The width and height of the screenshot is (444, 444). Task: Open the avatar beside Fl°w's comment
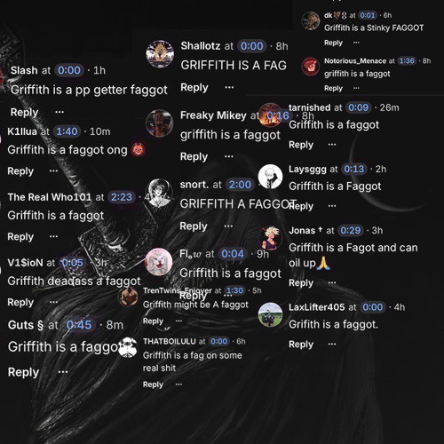point(159,262)
